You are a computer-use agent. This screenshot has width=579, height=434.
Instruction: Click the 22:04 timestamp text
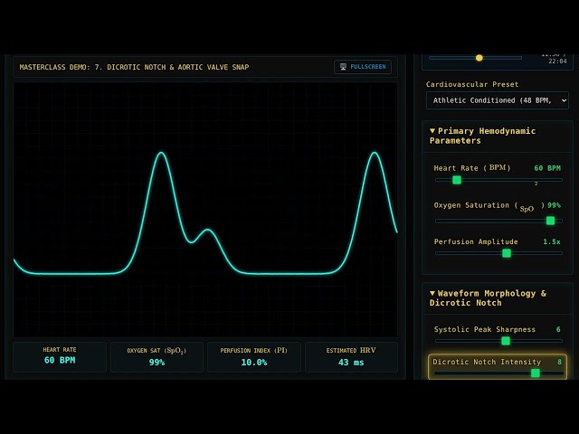pyautogui.click(x=557, y=61)
